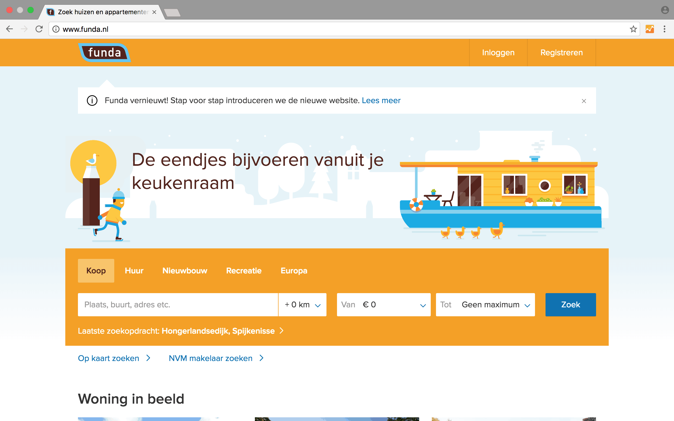
Task: Click Registreren in the header
Action: 561,52
